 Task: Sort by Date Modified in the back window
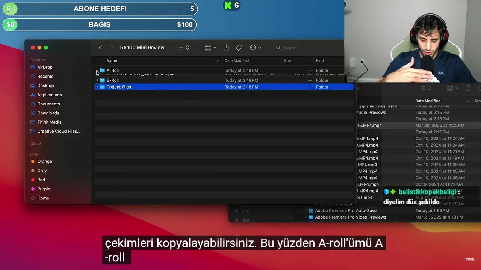coord(428,100)
